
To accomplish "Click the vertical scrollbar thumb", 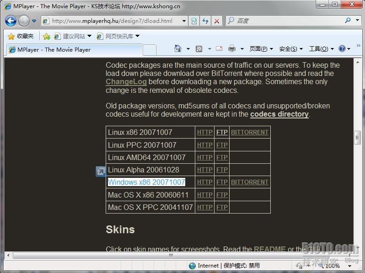I will 358,137.
